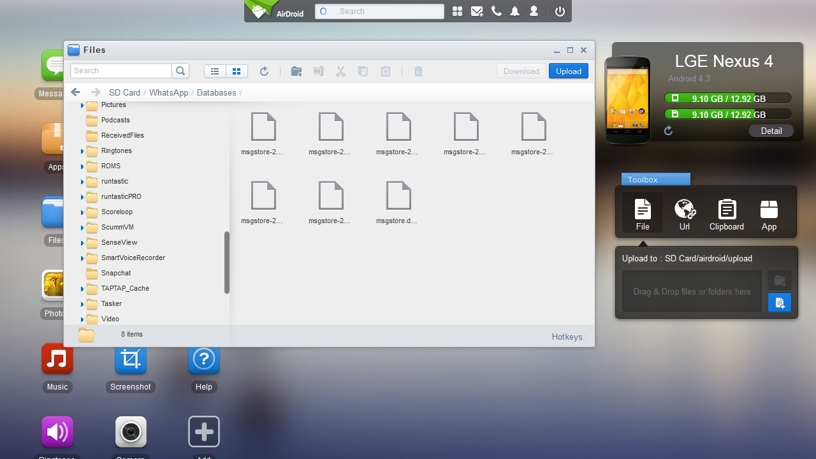Open the Screenshot desktop app icon

131,360
